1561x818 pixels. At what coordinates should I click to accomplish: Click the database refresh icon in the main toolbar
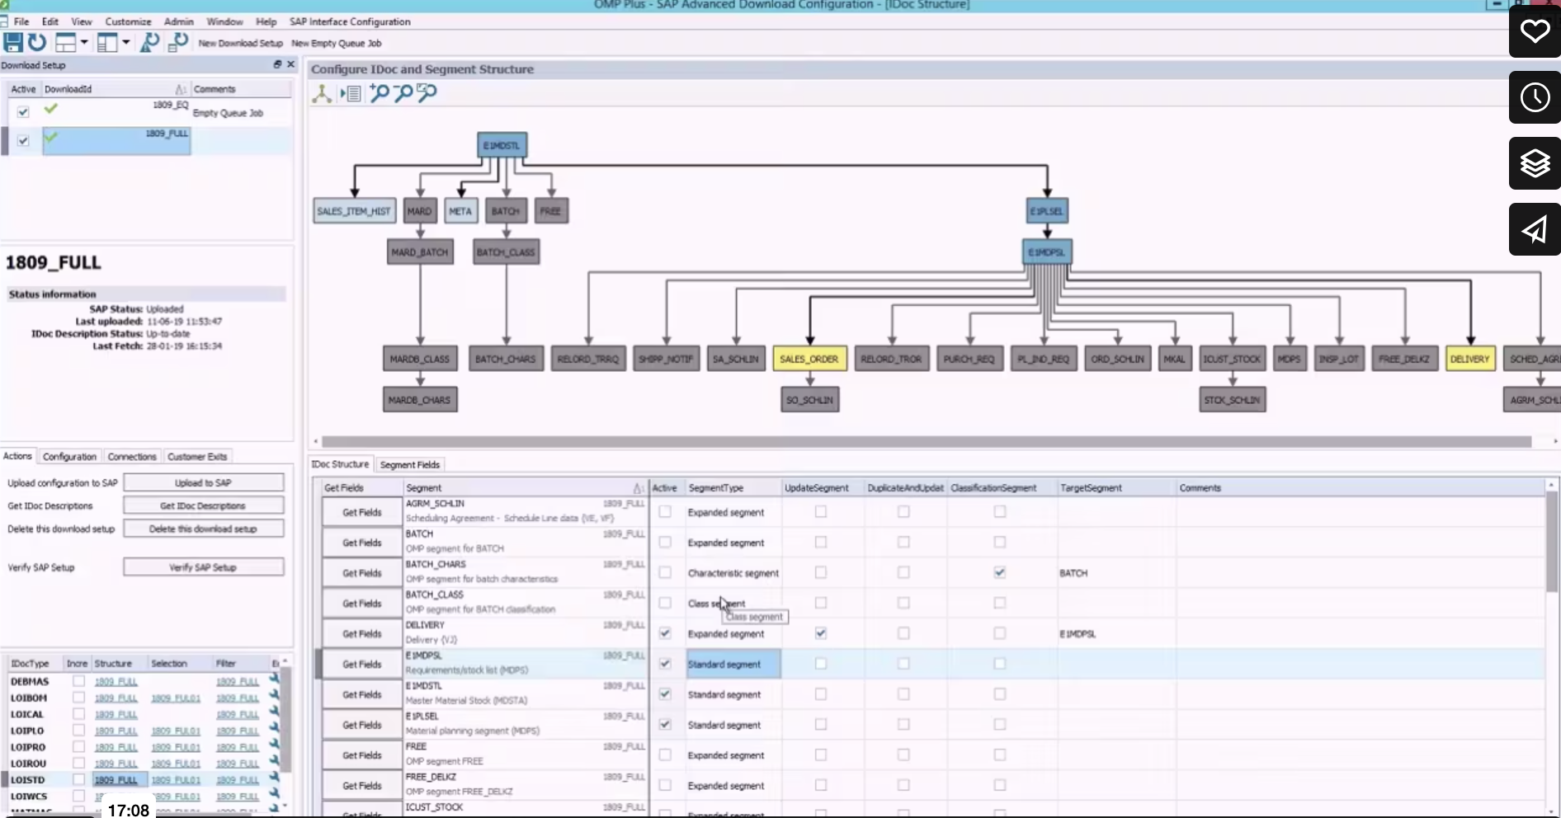pyautogui.click(x=177, y=43)
